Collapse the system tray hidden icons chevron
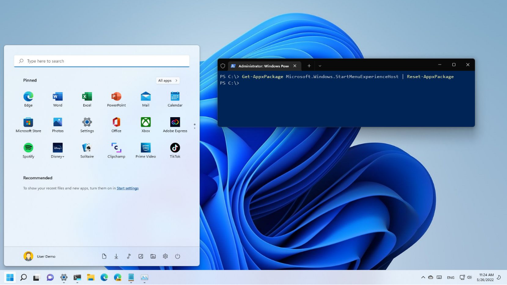The width and height of the screenshot is (507, 285). pyautogui.click(x=423, y=277)
